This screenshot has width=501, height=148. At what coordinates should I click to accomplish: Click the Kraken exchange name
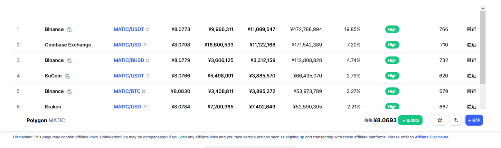point(53,107)
